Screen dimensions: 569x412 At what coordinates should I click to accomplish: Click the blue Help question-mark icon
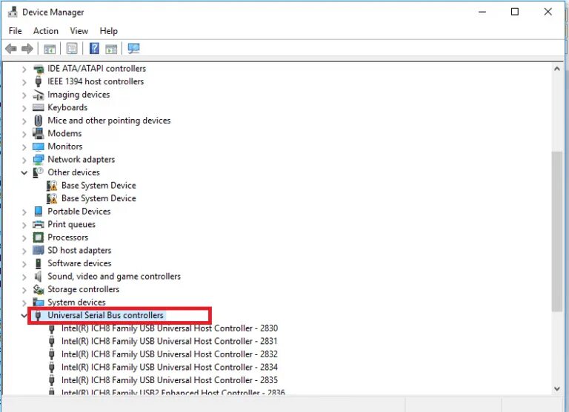point(94,48)
